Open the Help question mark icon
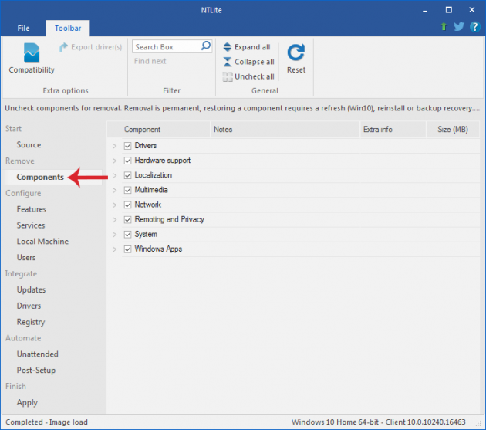The image size is (486, 430). (x=474, y=27)
